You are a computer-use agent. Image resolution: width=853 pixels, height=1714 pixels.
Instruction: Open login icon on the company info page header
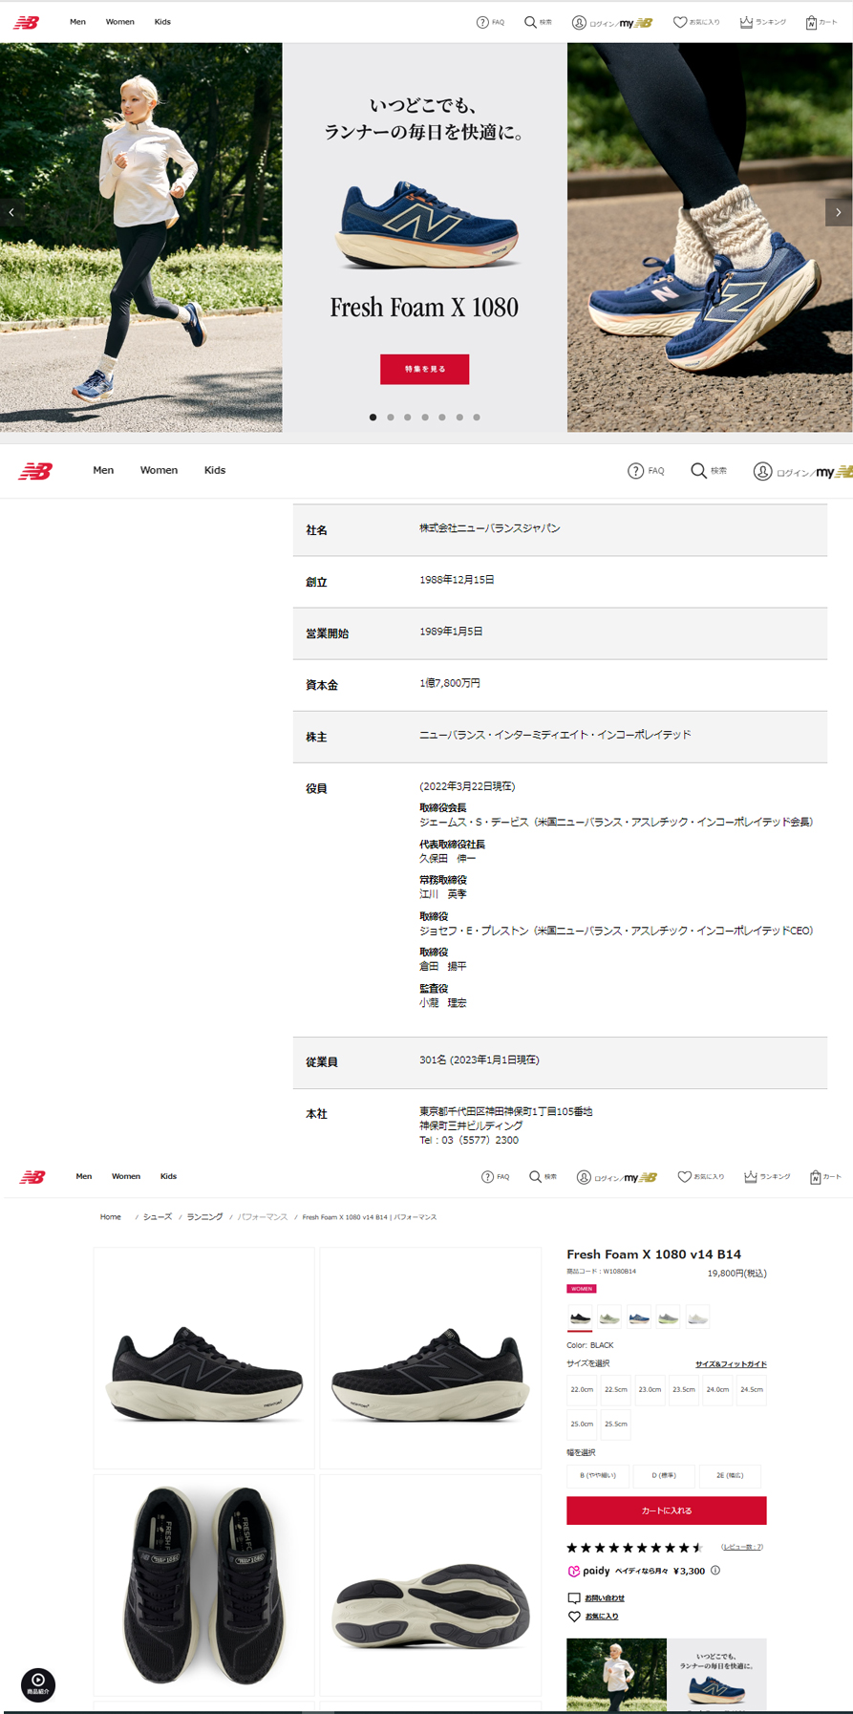pyautogui.click(x=802, y=471)
